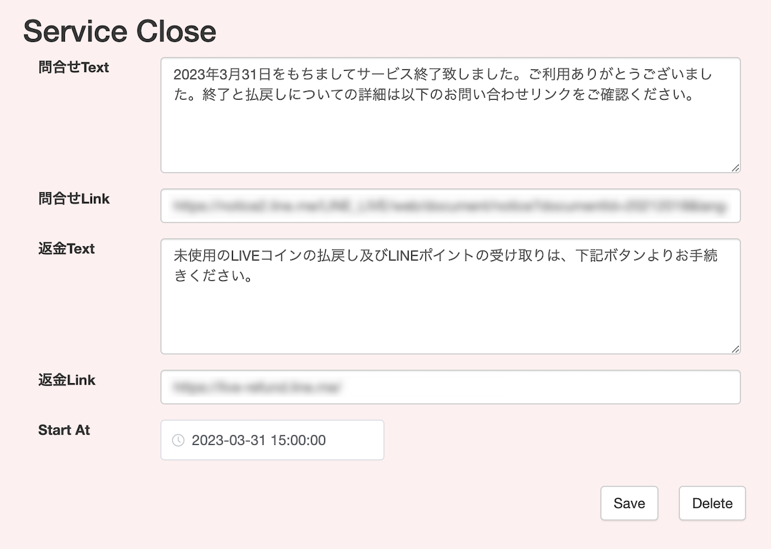The image size is (771, 549).
Task: Click the 問合せLink field label
Action: click(74, 199)
